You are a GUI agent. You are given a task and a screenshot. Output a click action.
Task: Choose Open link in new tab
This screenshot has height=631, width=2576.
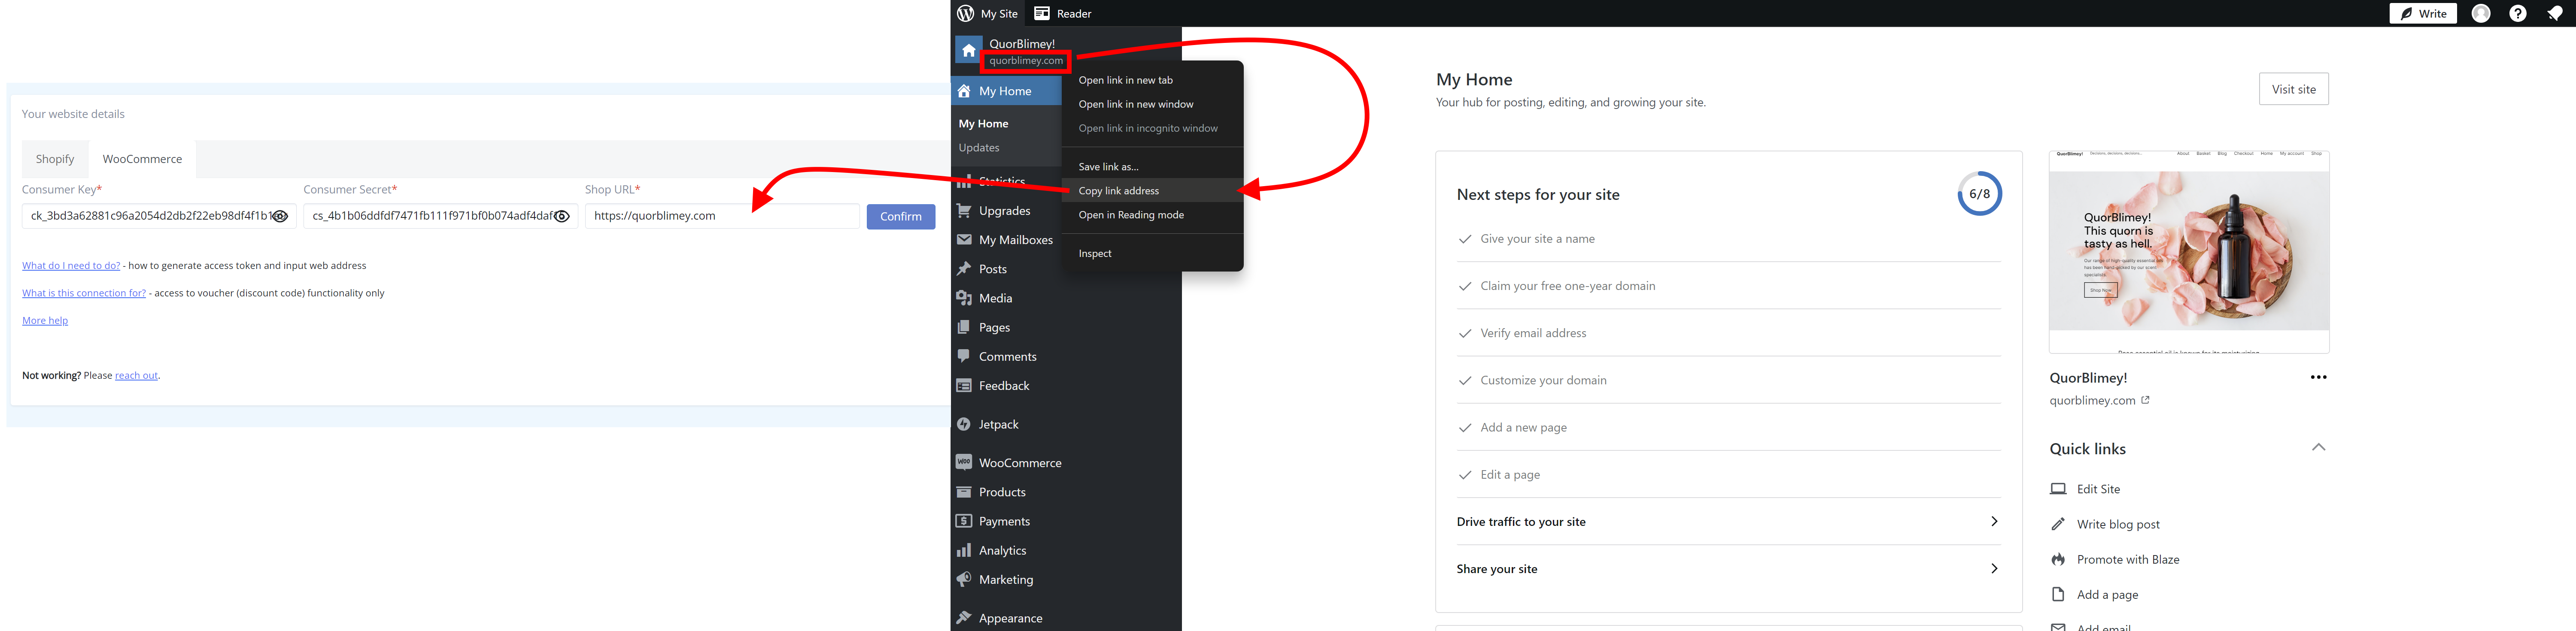click(1152, 80)
